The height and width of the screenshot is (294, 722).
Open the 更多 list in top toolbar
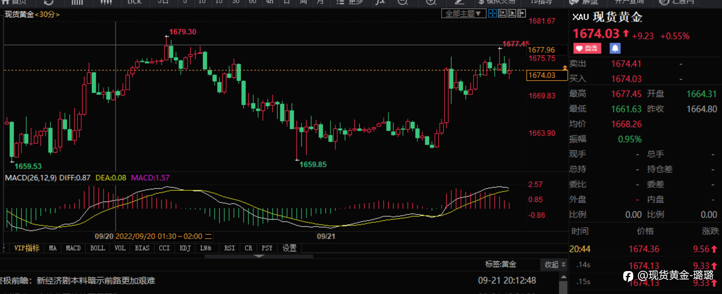click(350, 2)
